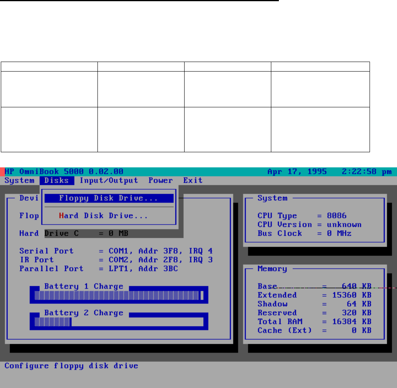Choose Floppy Disk Drive option
Image resolution: width=397 pixels, height=388 pixels.
[109, 198]
